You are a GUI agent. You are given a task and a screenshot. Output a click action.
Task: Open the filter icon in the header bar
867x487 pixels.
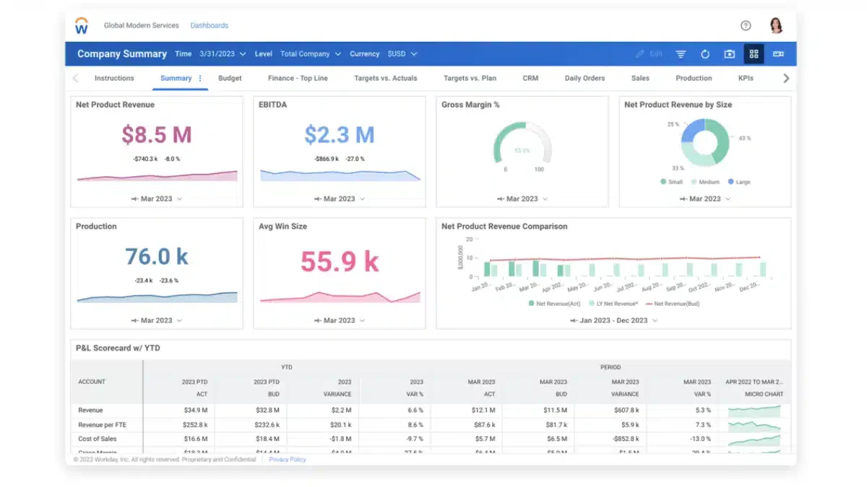coord(681,54)
